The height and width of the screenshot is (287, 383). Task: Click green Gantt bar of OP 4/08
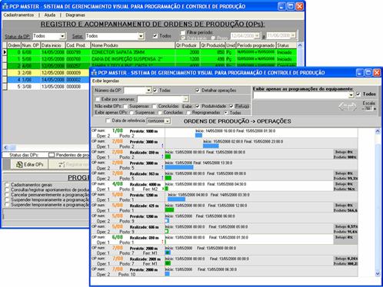click(167, 189)
